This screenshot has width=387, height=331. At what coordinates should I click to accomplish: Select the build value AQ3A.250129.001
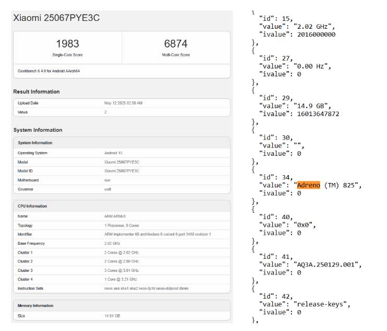325,265
